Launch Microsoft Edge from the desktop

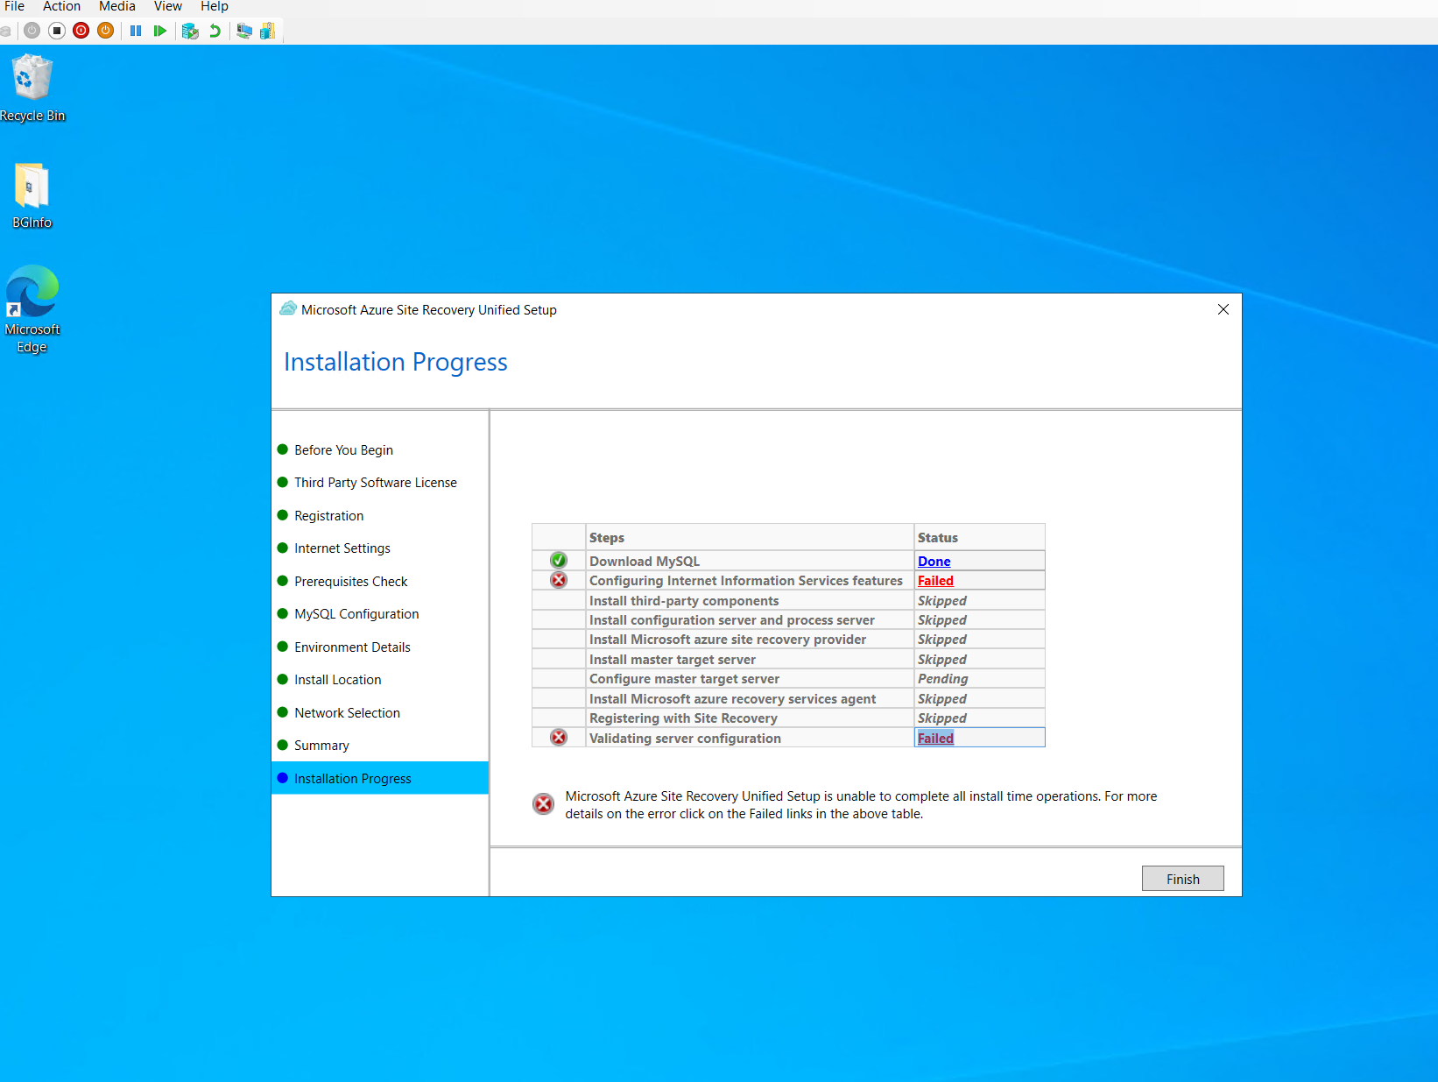[x=32, y=289]
